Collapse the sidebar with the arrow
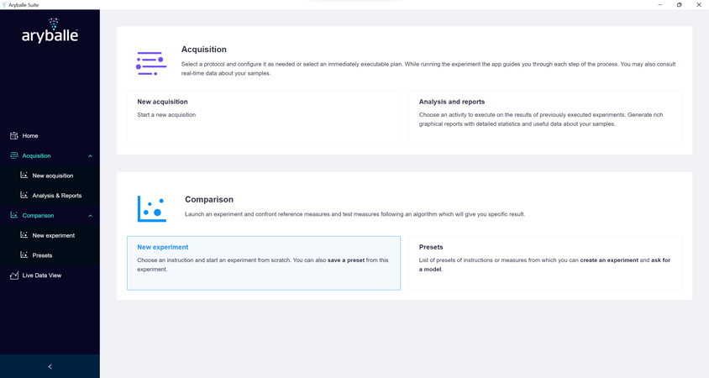This screenshot has width=709, height=378. [50, 366]
